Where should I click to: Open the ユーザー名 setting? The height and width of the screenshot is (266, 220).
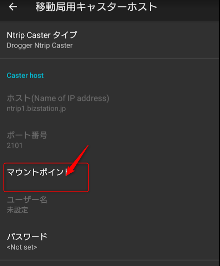coord(27,200)
